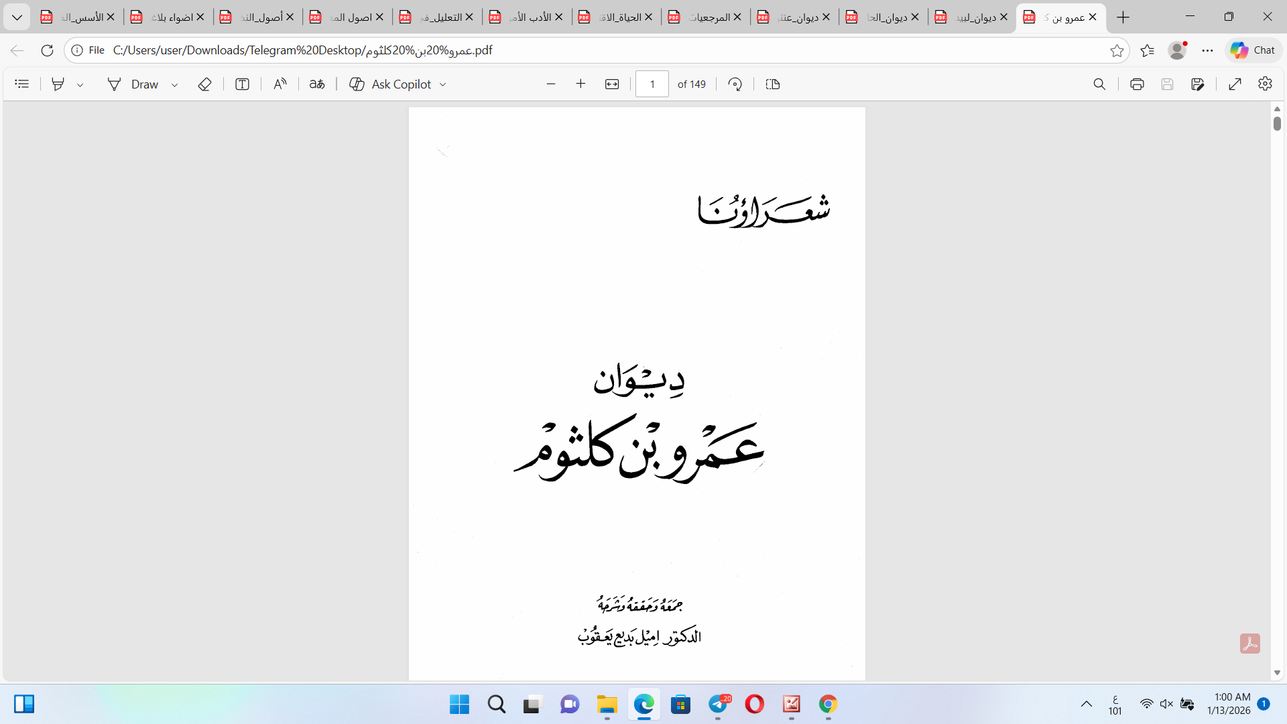Click the scrollbar down arrow
The height and width of the screenshot is (724, 1287).
point(1277,672)
